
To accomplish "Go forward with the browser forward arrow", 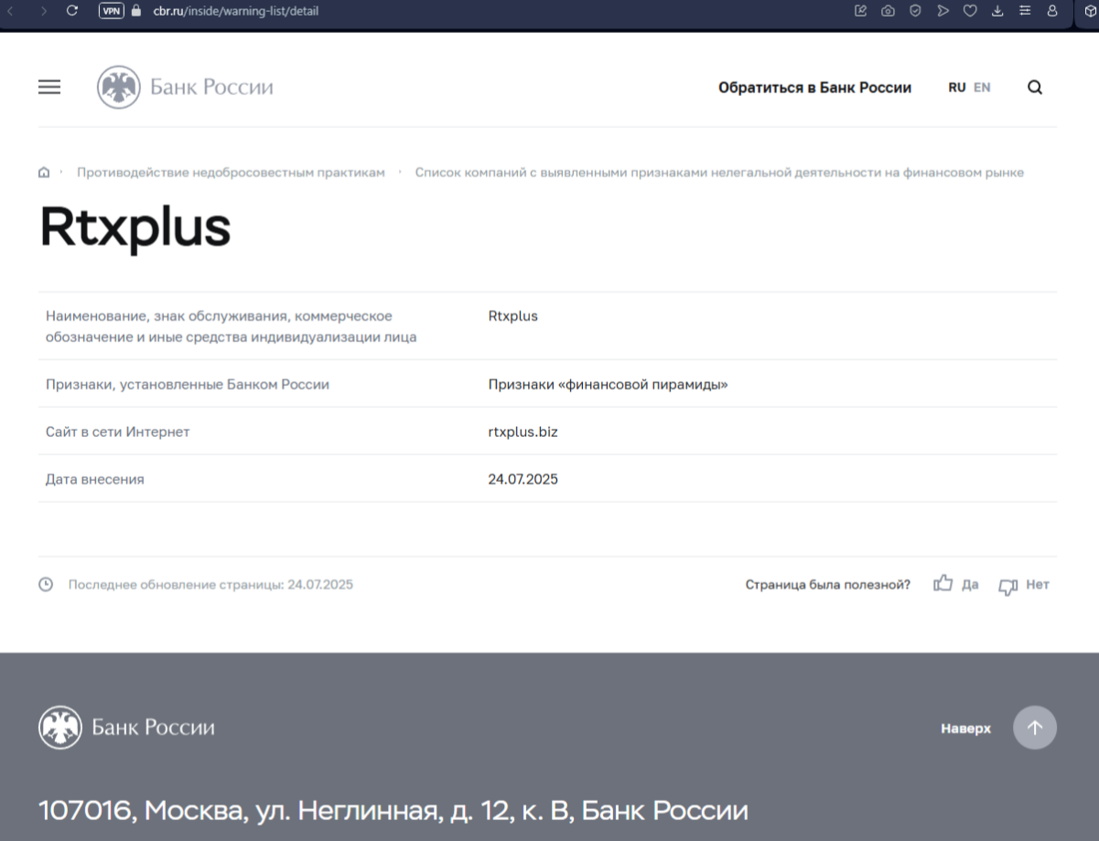I will coord(43,11).
